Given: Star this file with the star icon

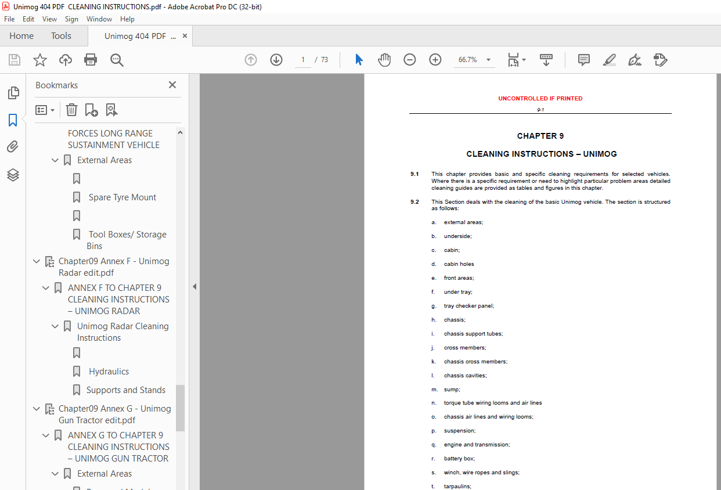Looking at the screenshot, I should coord(40,60).
